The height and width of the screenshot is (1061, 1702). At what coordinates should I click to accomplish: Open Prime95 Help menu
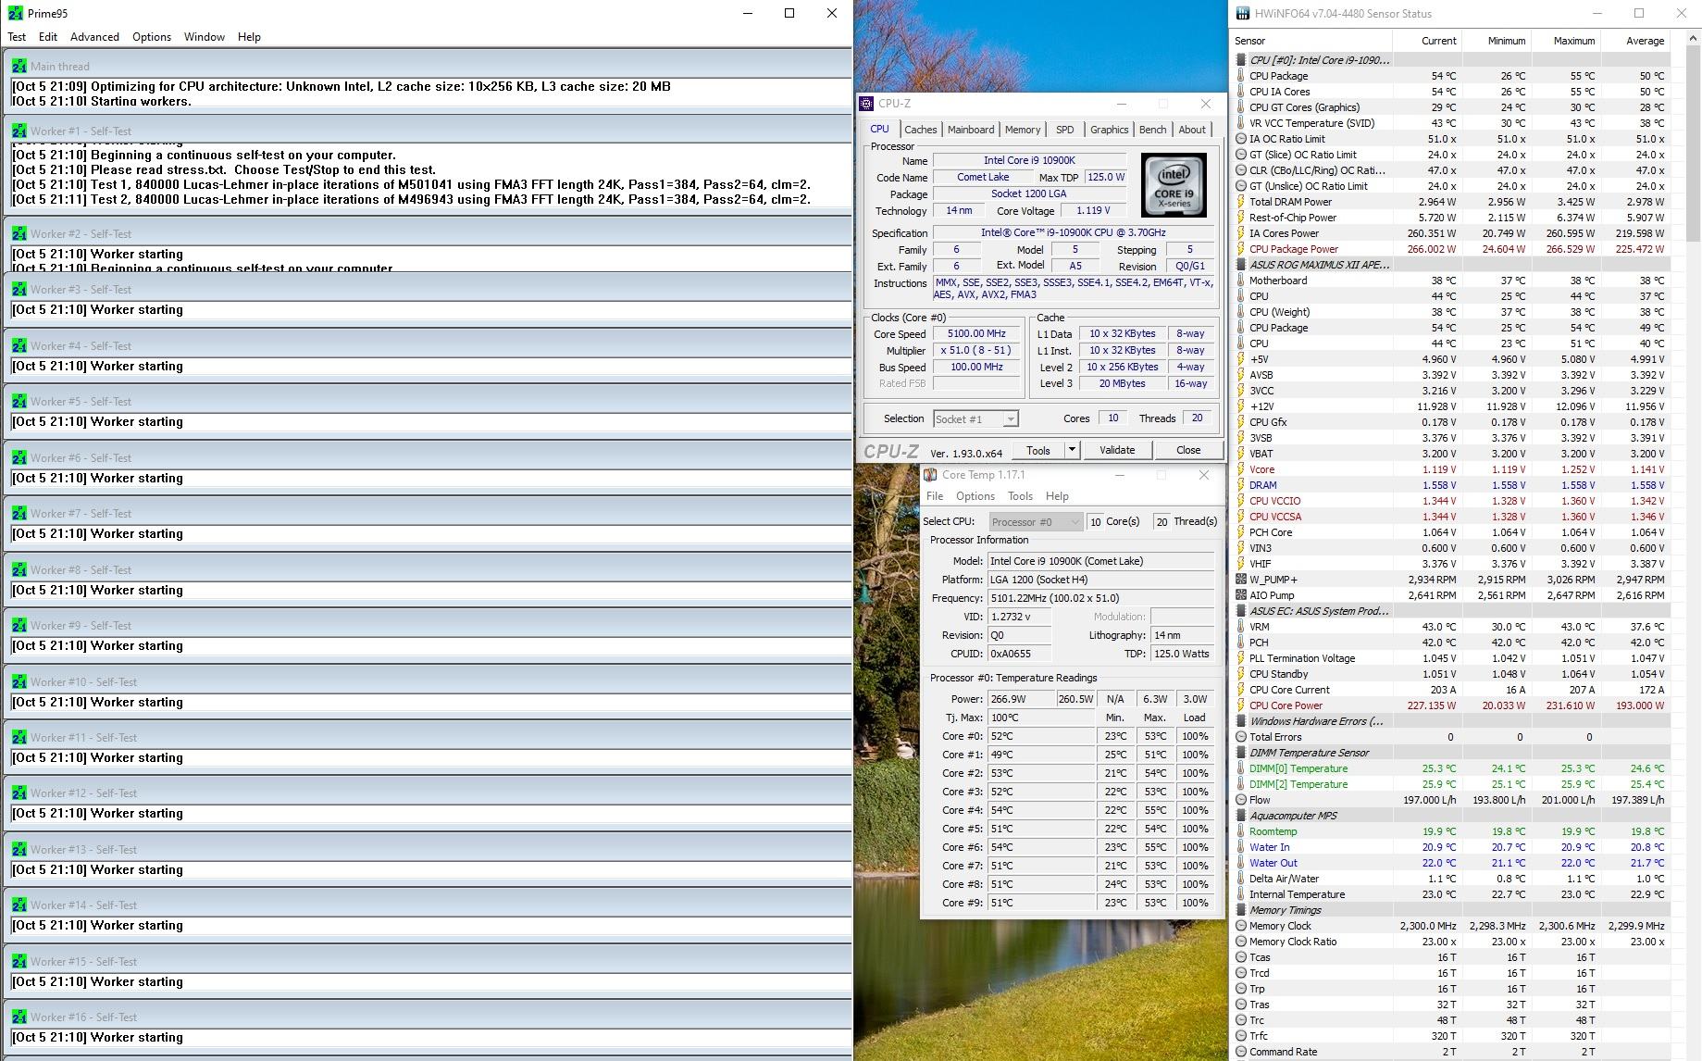249,37
